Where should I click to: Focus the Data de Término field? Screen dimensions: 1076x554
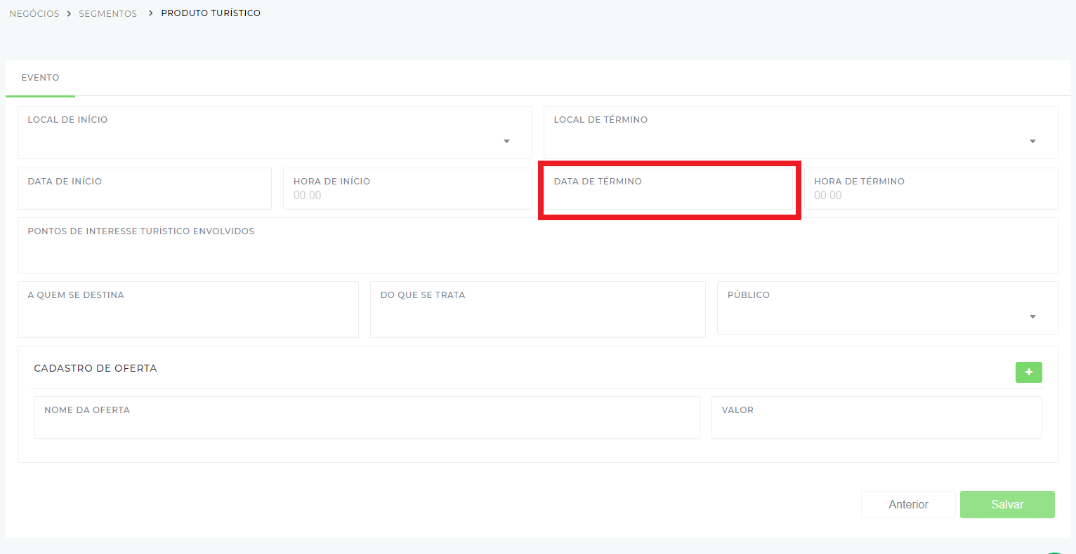(x=669, y=189)
